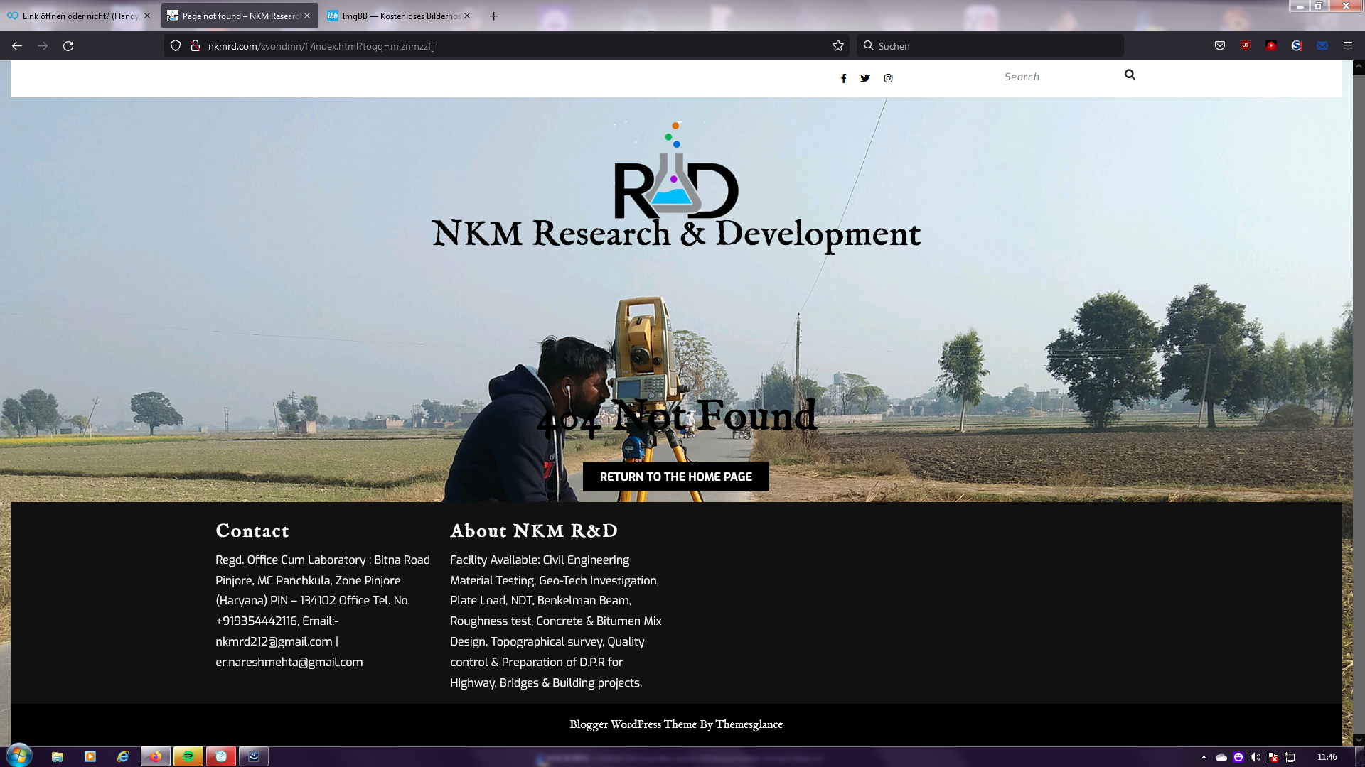Show site security lock information

pos(195,46)
